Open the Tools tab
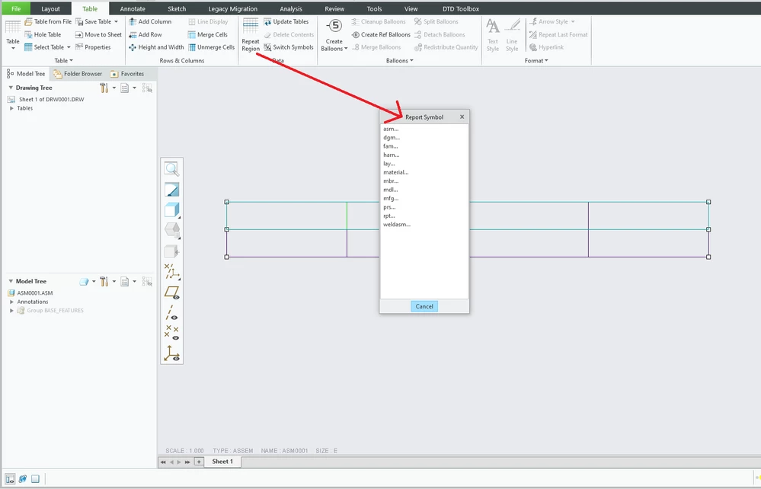 [x=374, y=8]
